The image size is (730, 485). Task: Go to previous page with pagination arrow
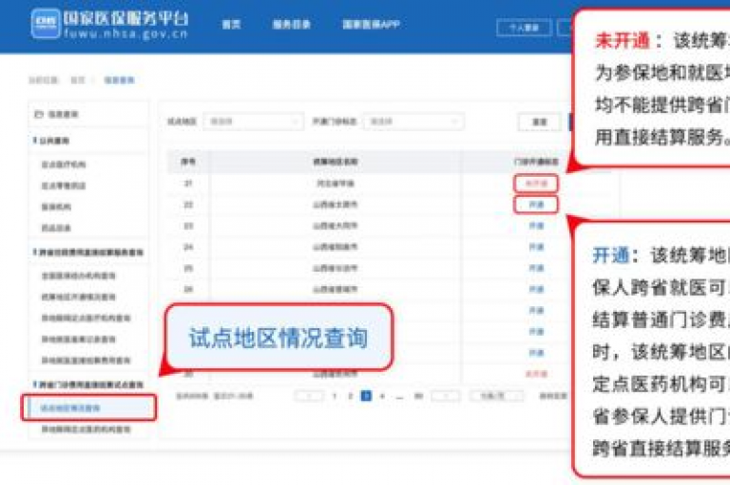(309, 396)
